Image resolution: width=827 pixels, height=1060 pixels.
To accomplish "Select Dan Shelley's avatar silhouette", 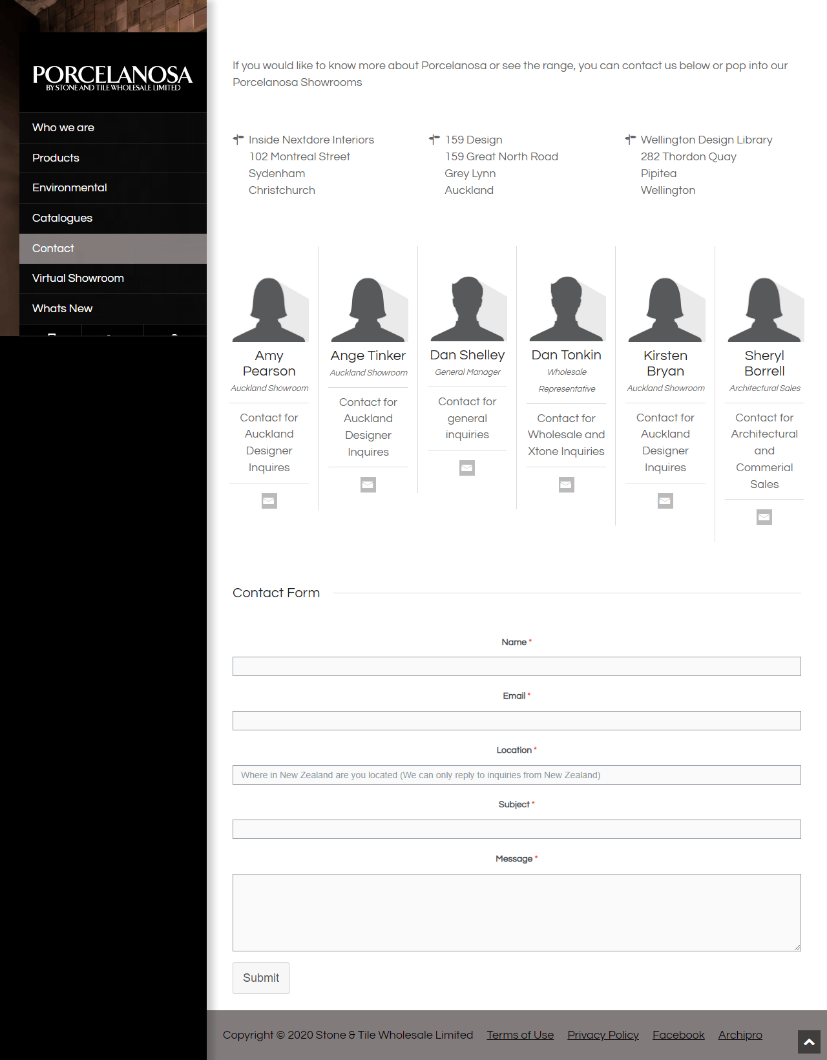I will pos(468,309).
